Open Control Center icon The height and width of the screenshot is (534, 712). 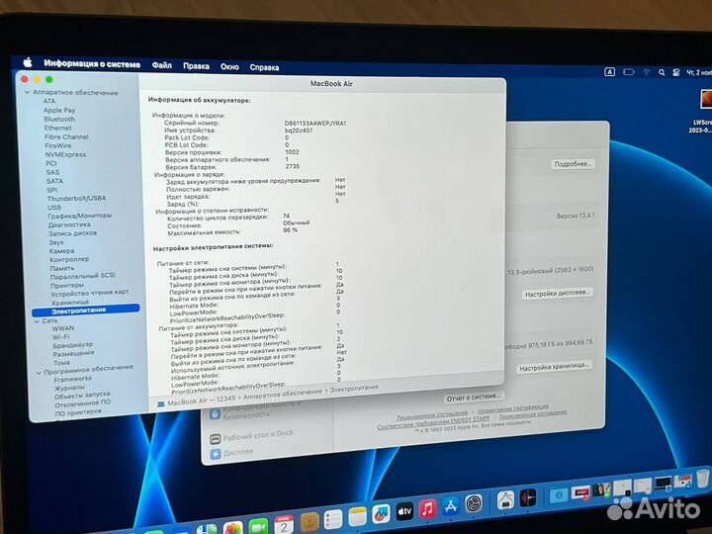675,72
